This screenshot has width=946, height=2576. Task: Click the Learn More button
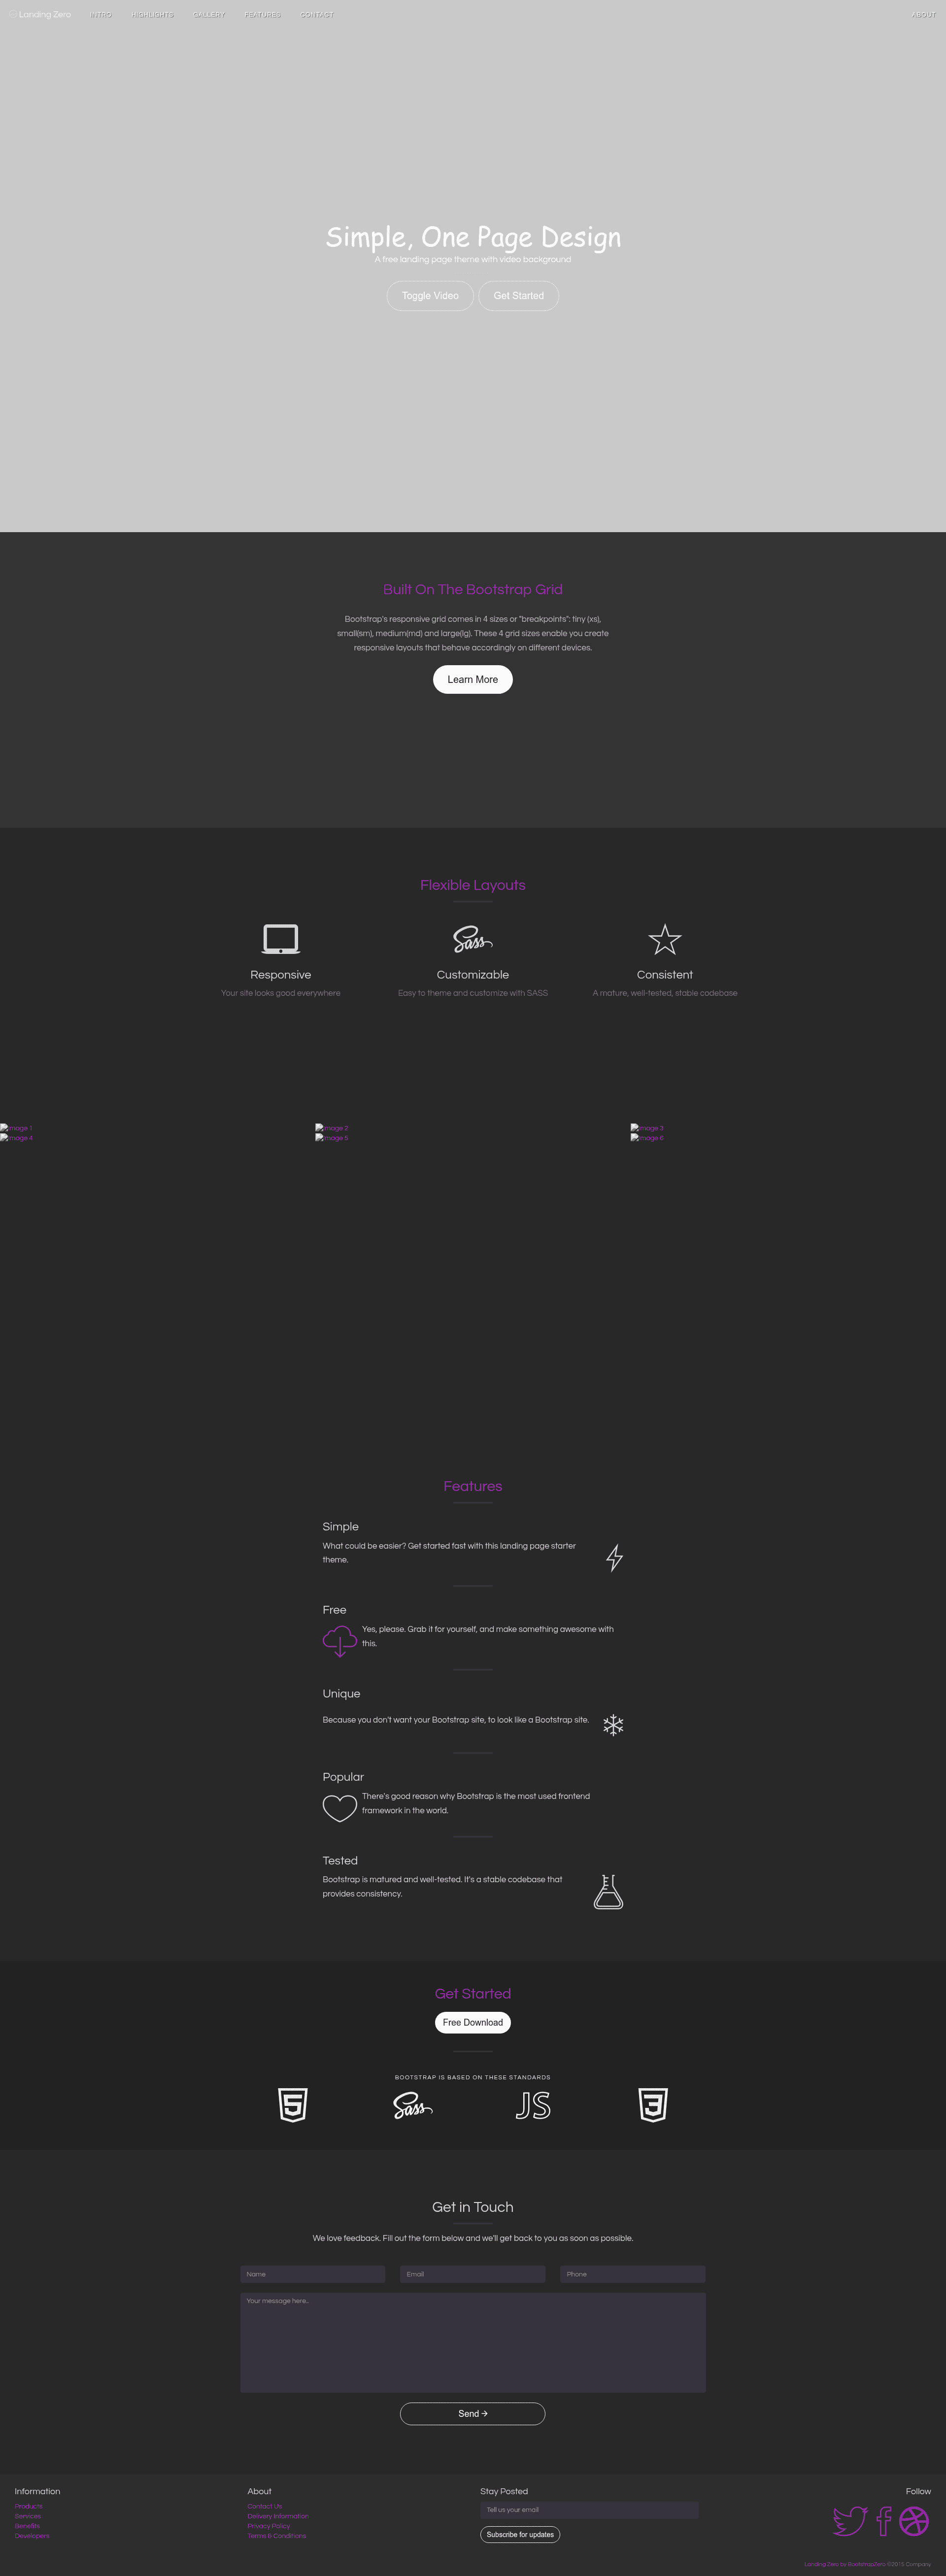click(473, 680)
